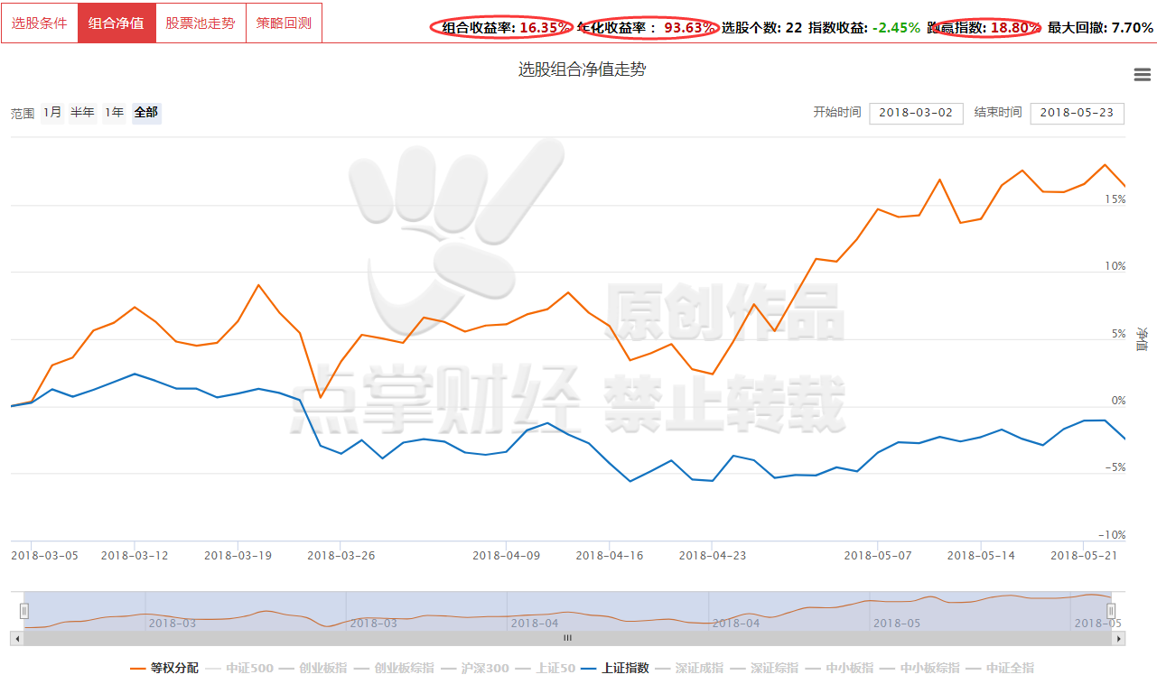Toggle the 中证500 legend series
1157x684 pixels.
point(239,669)
